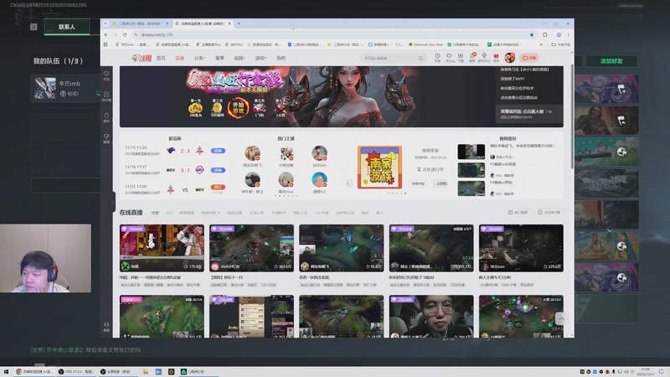Click the download icon in the header
The width and height of the screenshot is (670, 377).
[461, 58]
